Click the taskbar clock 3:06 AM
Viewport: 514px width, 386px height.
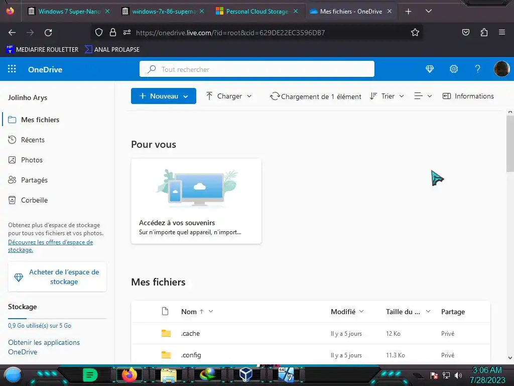pyautogui.click(x=487, y=370)
